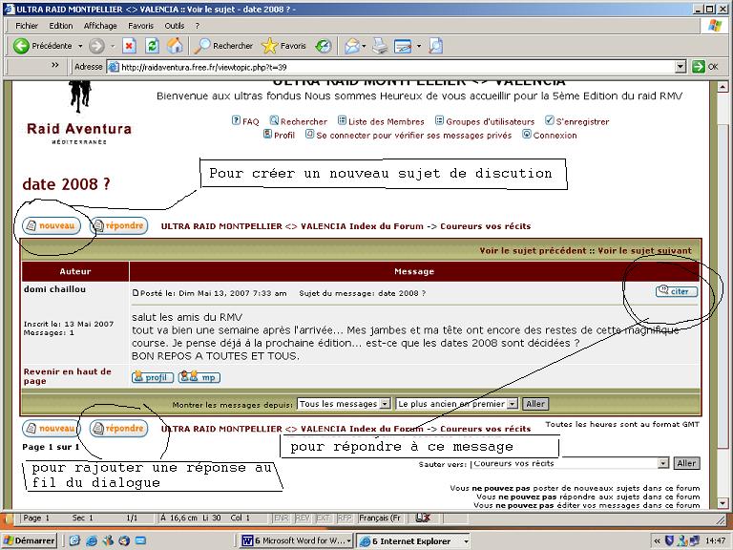Click the mp private message button
The height and width of the screenshot is (550, 733).
coord(199,377)
